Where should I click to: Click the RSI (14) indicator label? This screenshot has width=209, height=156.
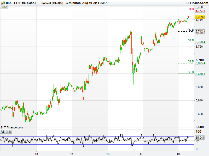point(6,132)
